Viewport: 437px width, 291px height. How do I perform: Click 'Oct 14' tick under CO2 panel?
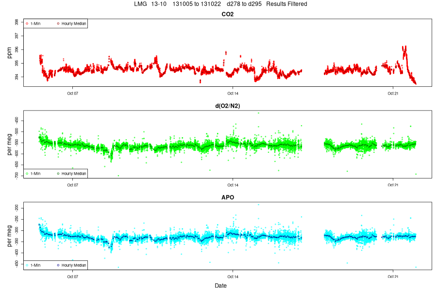tap(233, 93)
